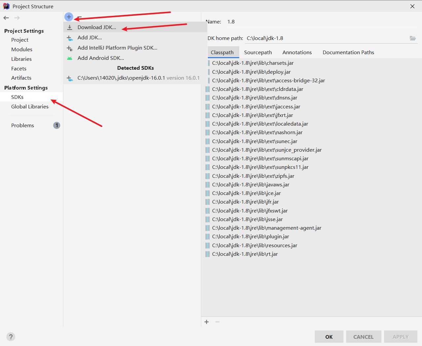Click the coffee-cup plus icon beside Add JDK

tap(70, 38)
